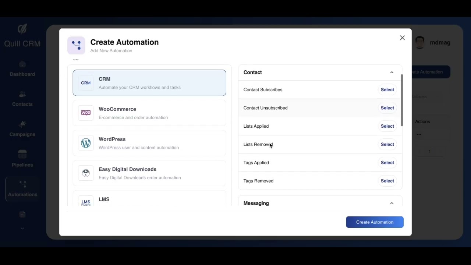
Task: Click the automation workflow icon beside title
Action: pos(76,45)
